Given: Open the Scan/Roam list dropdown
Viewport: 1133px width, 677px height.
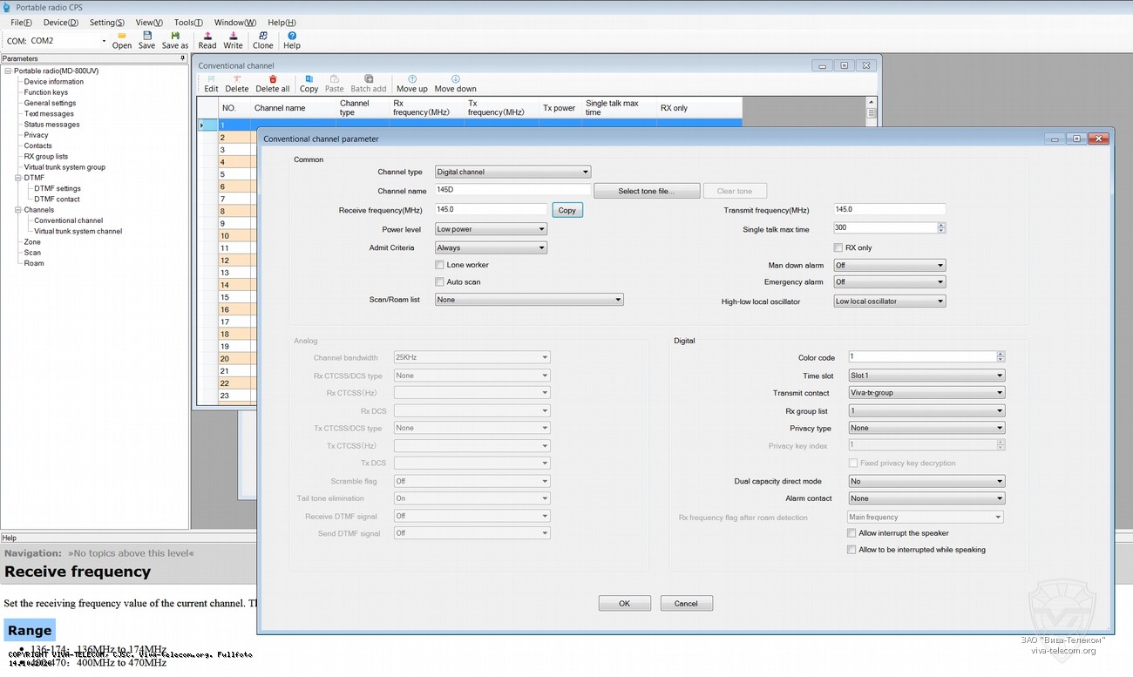Looking at the screenshot, I should pos(529,300).
